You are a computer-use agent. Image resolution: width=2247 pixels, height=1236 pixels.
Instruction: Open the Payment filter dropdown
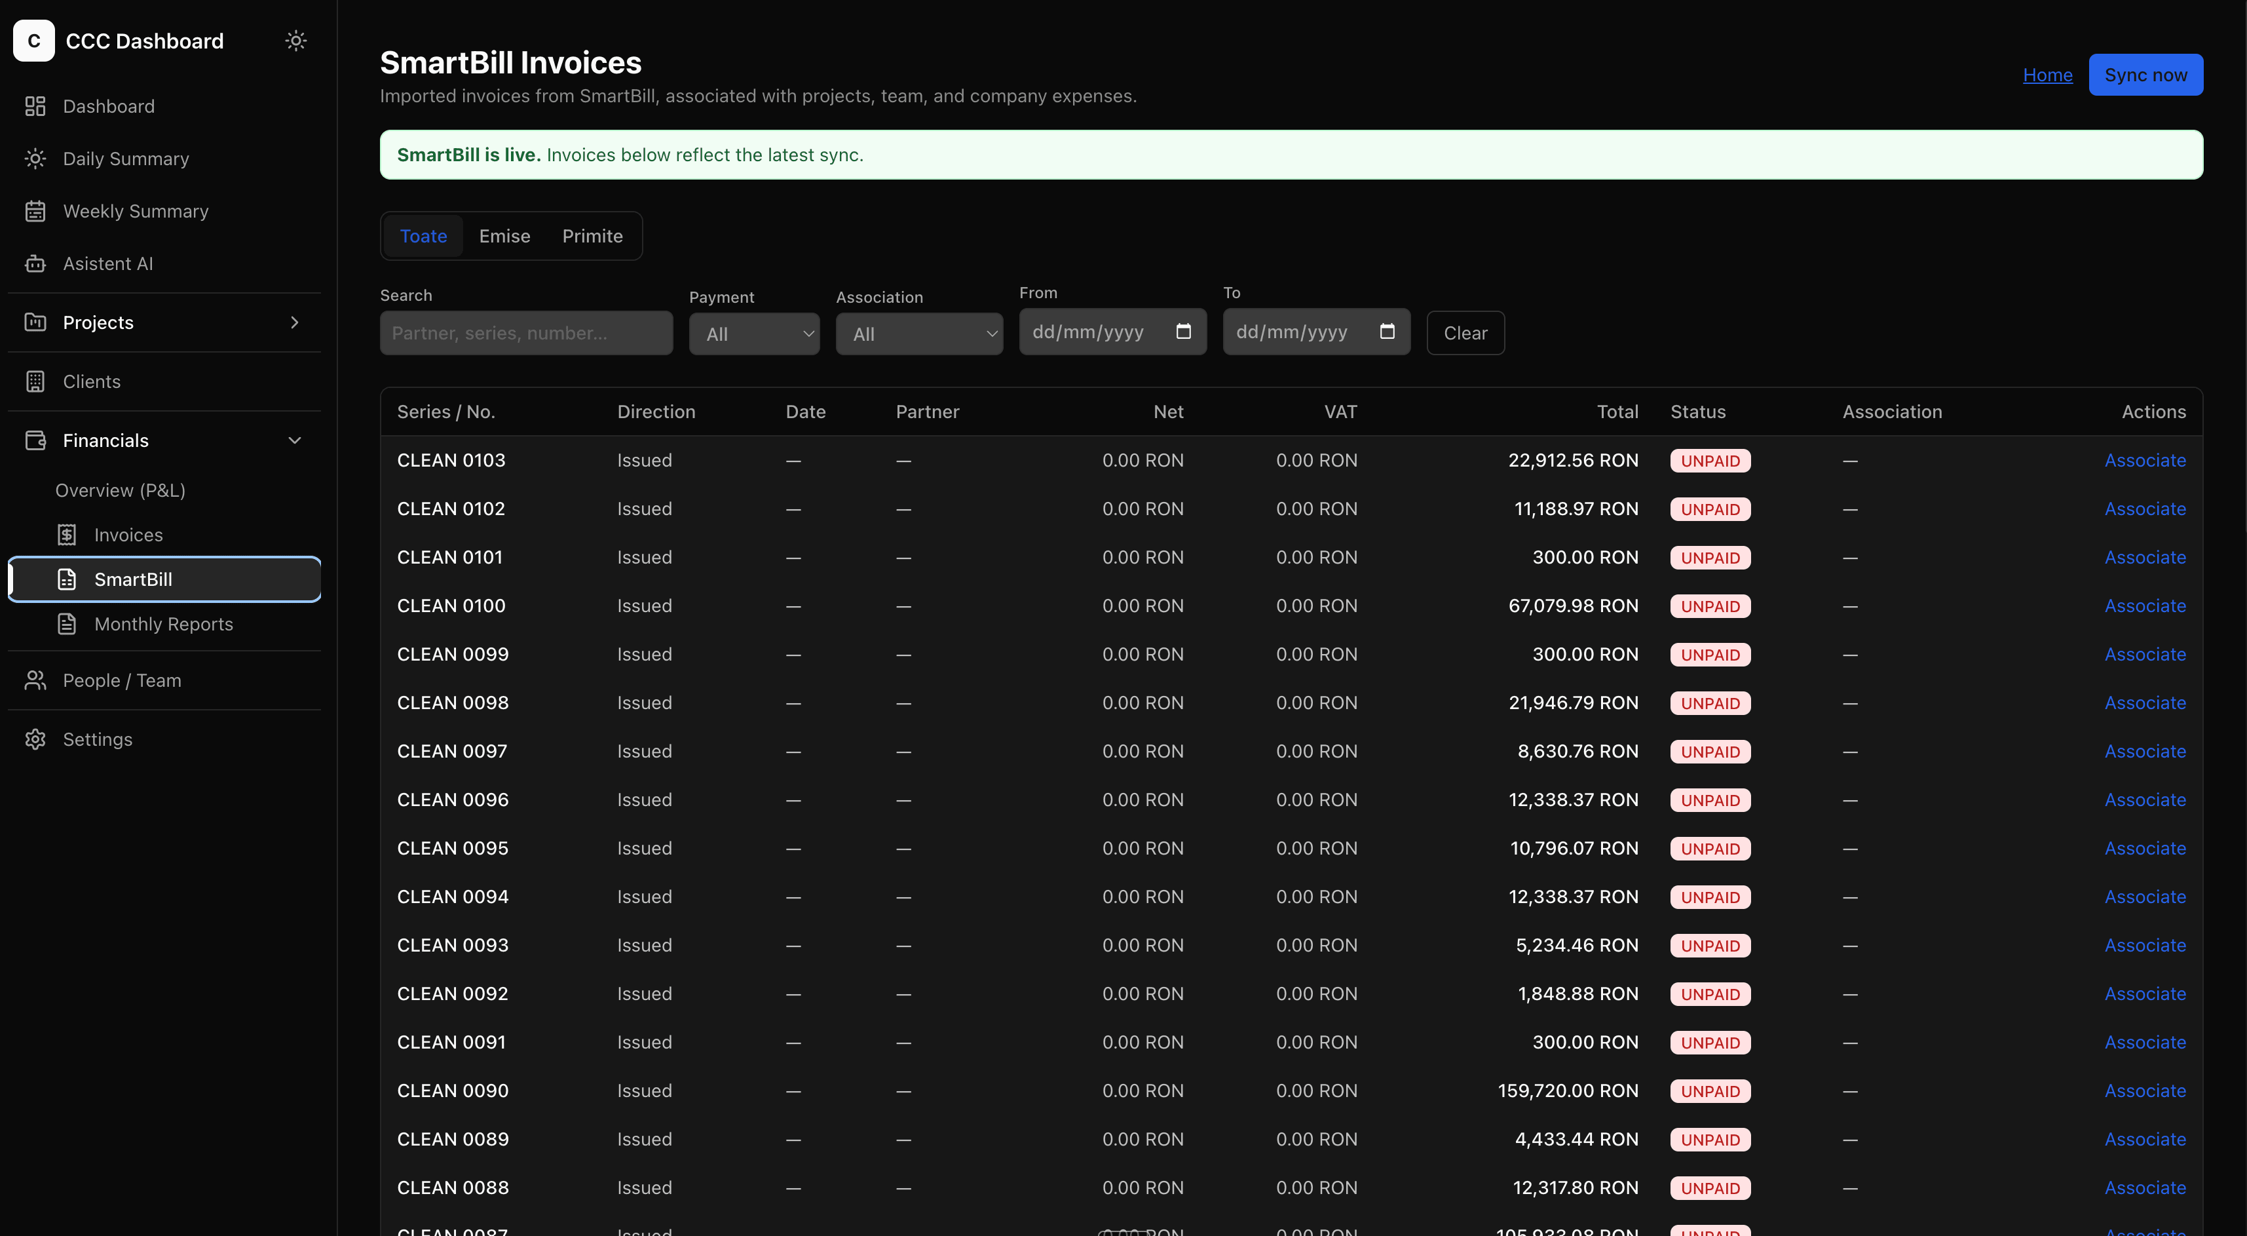[753, 334]
